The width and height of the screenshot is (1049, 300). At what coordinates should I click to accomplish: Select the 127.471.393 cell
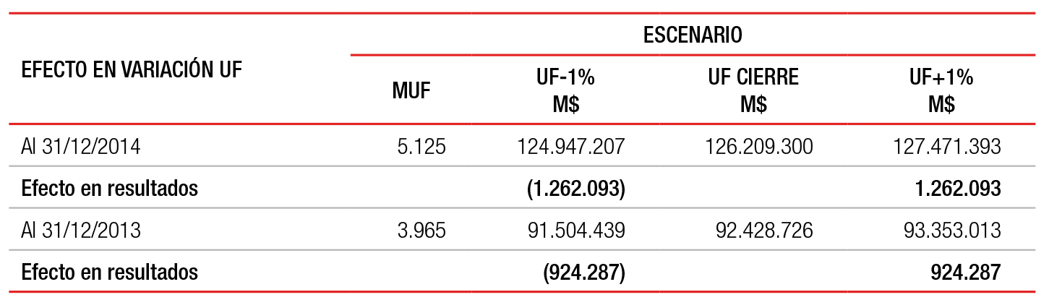pos(947,147)
